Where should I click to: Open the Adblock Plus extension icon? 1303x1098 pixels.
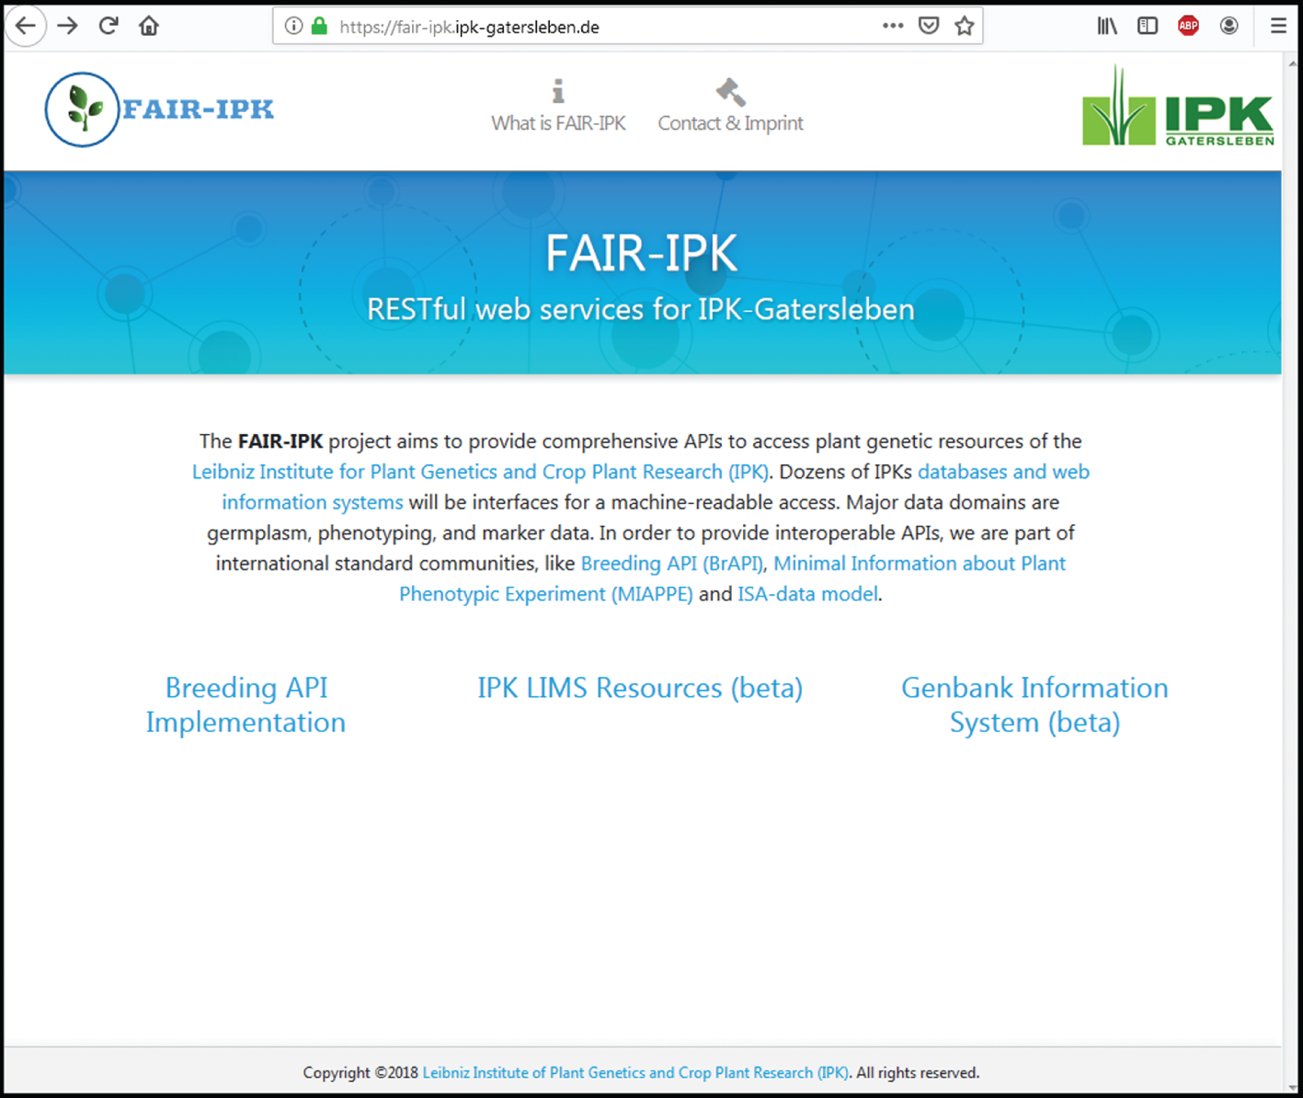coord(1188,26)
